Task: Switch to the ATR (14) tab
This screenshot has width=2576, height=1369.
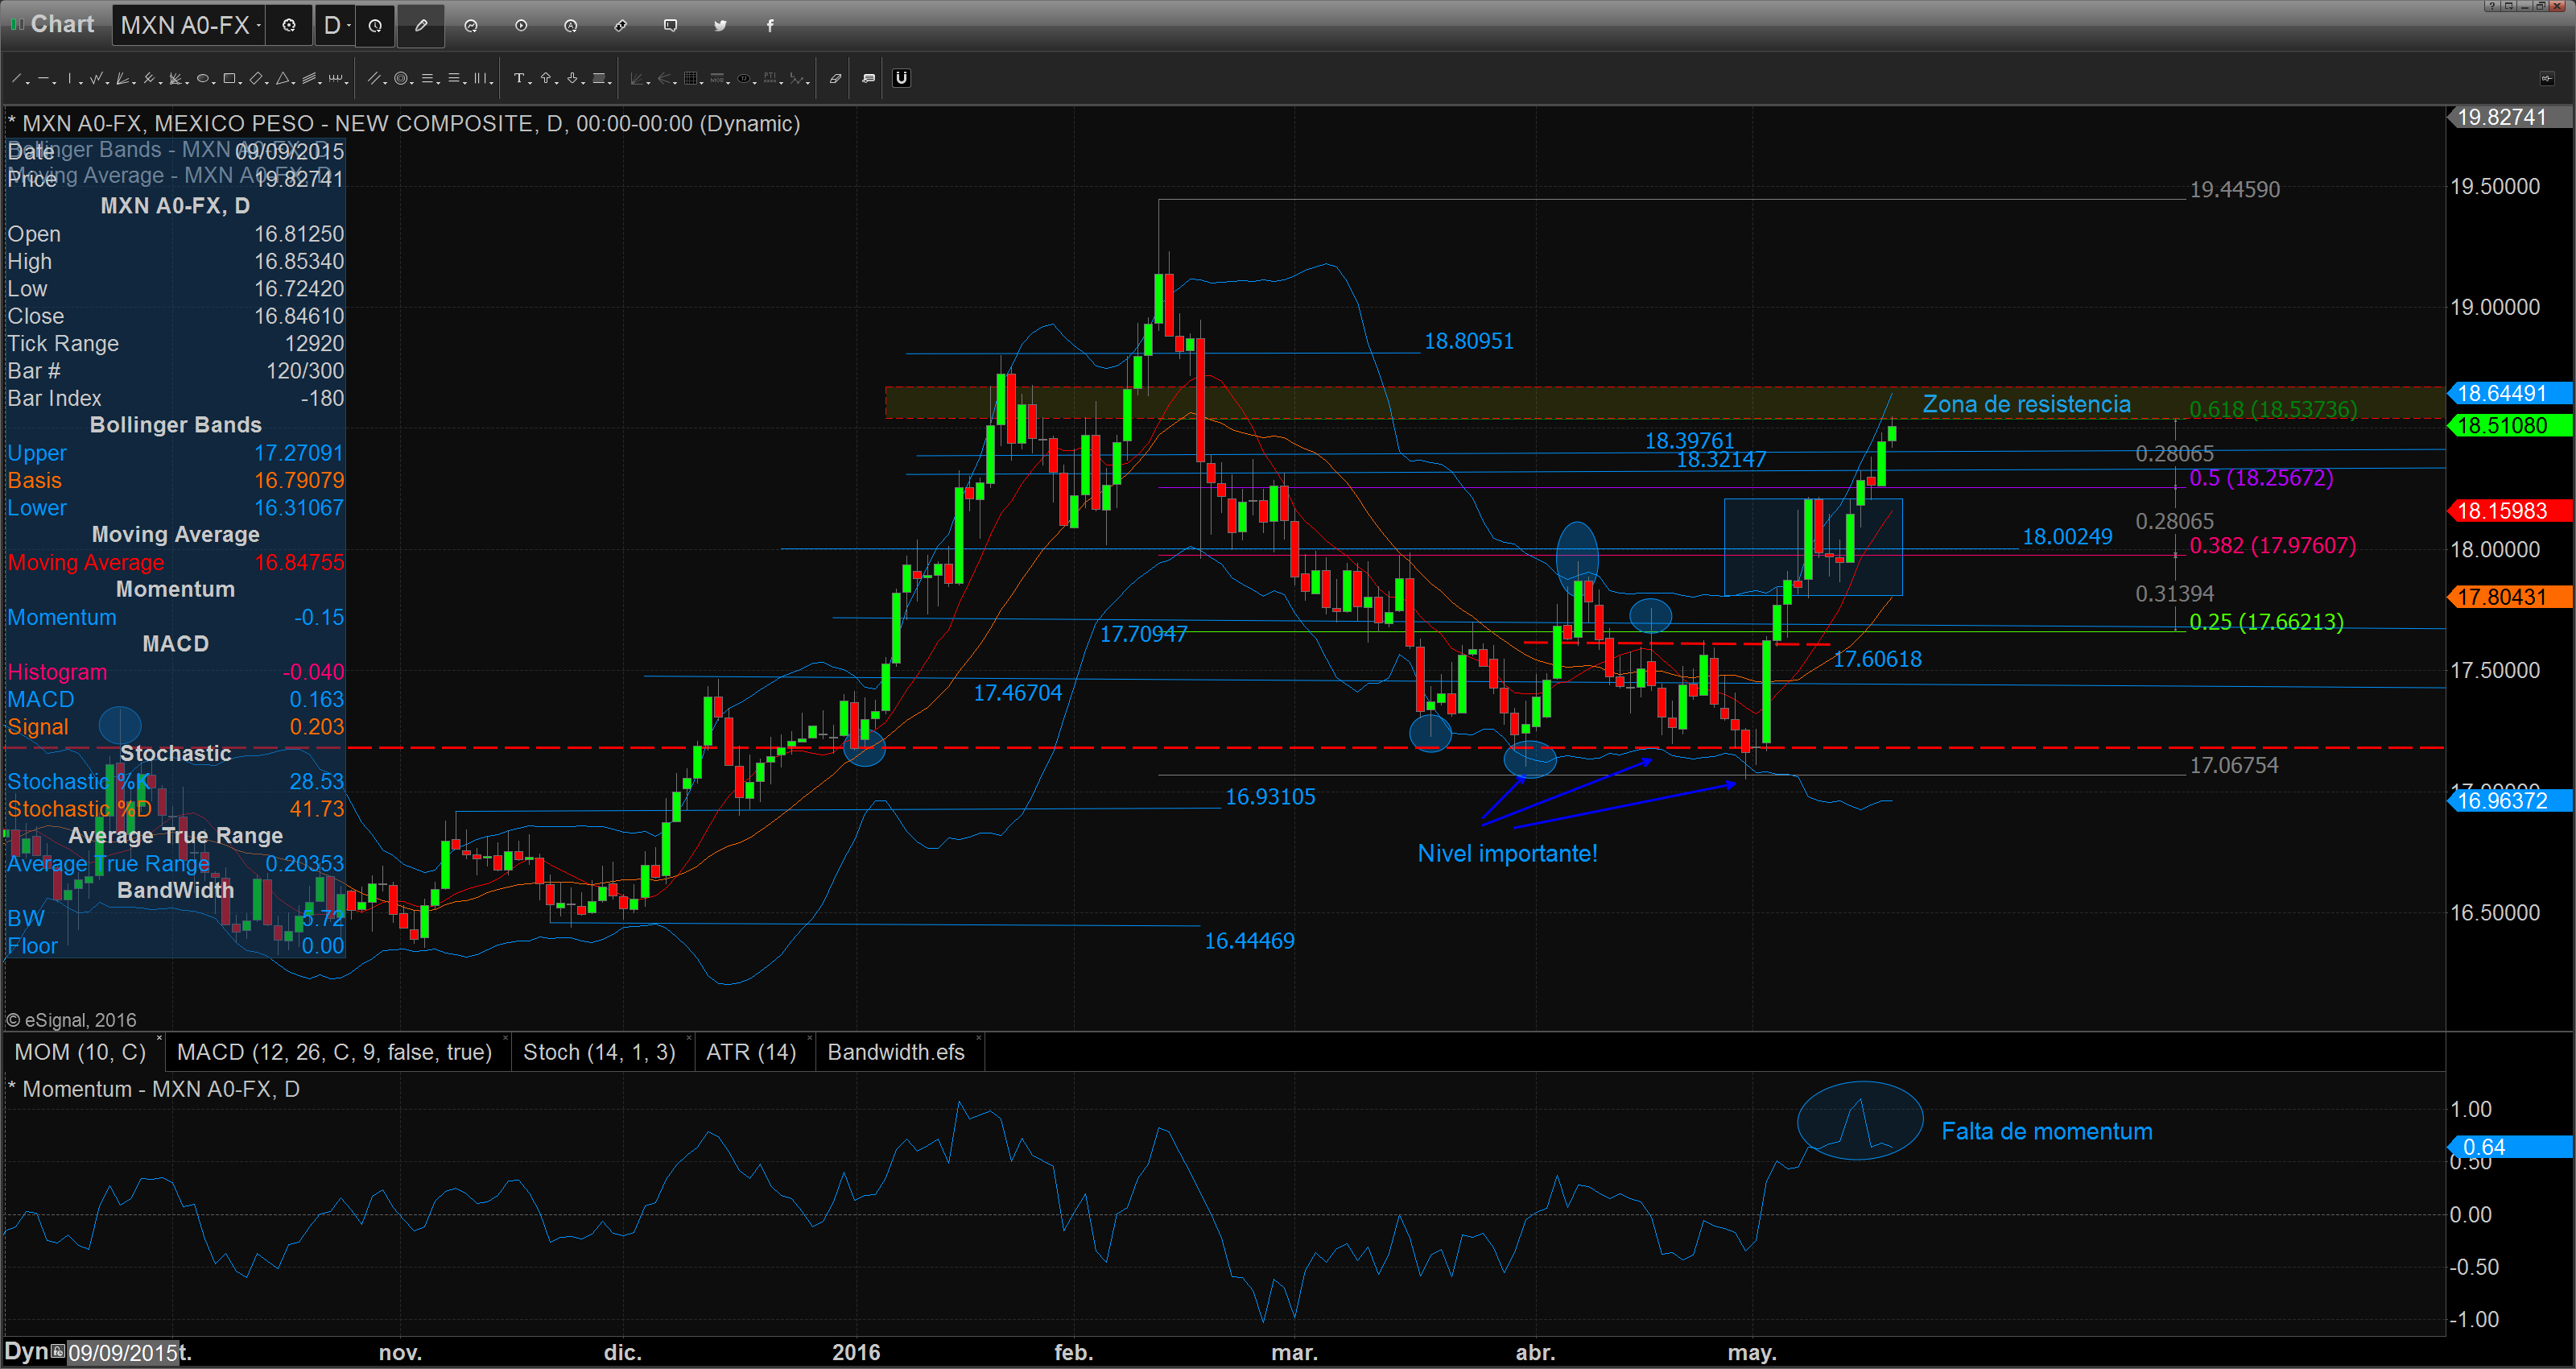Action: 752,1052
